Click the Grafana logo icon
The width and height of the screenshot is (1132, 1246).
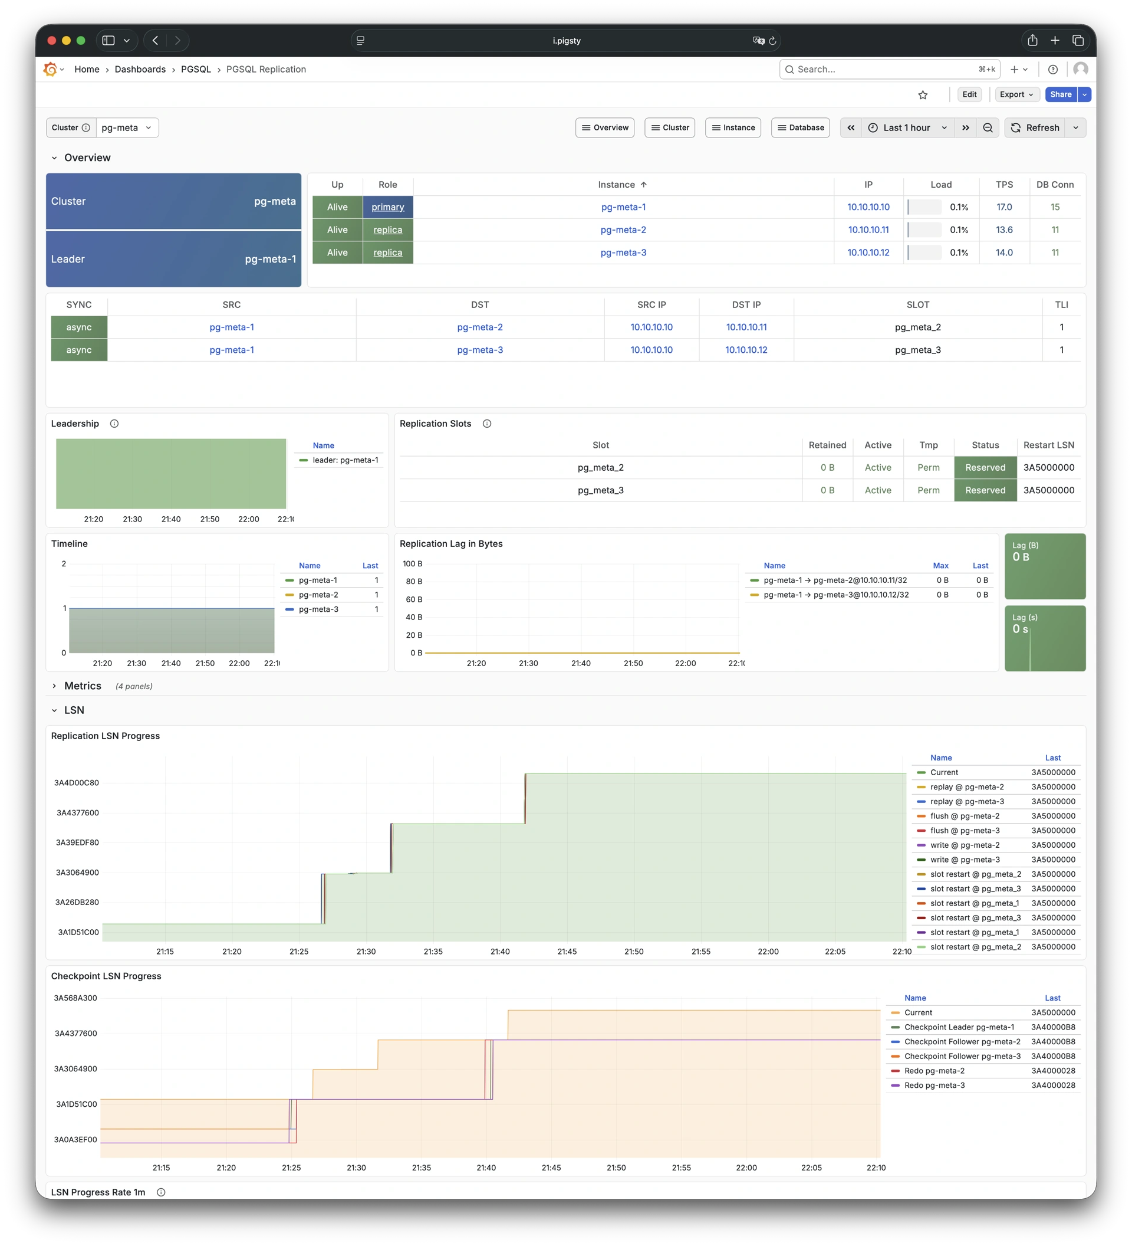[50, 68]
